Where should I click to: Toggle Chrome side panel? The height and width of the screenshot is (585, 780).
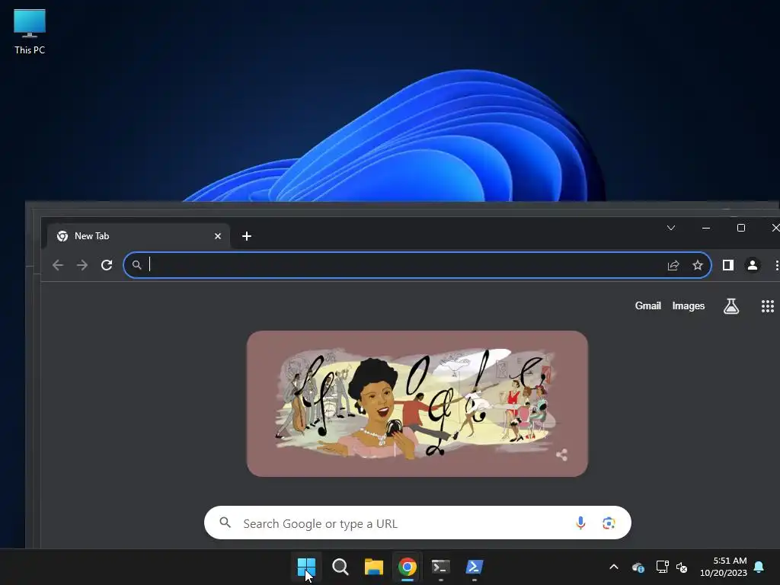click(727, 265)
